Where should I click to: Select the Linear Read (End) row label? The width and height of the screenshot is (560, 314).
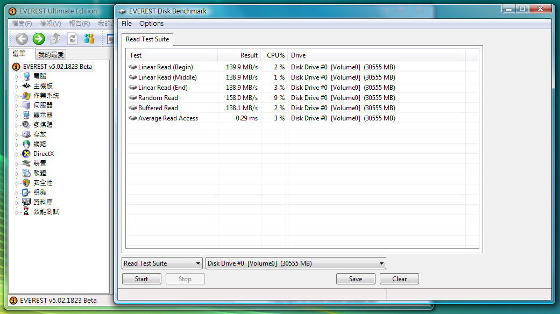click(163, 88)
